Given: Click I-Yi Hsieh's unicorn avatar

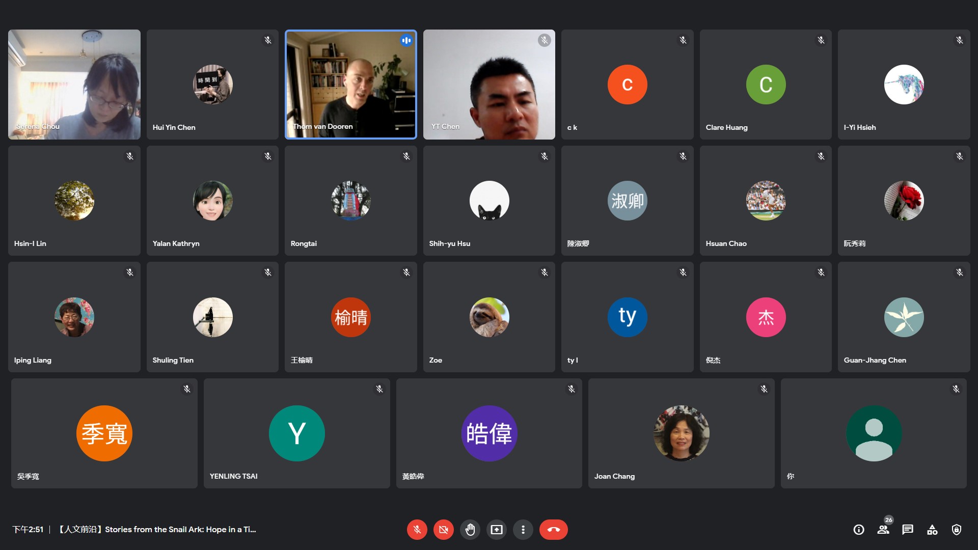Looking at the screenshot, I should click(x=904, y=85).
